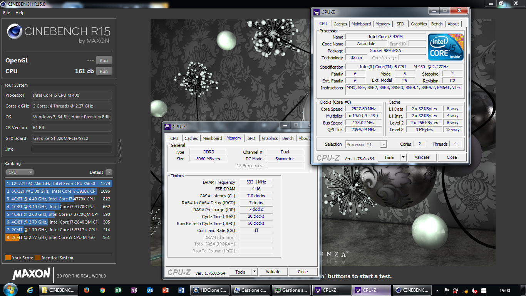Open PowerPoint from the taskbar
Image resolution: width=526 pixels, height=296 pixels.
166,290
